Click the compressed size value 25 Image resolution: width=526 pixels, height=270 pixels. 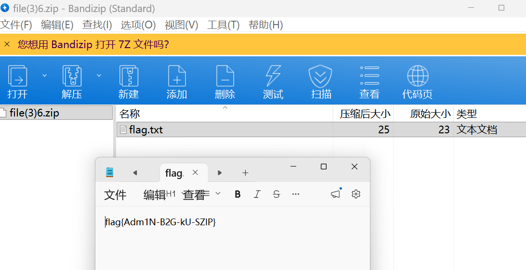click(384, 129)
